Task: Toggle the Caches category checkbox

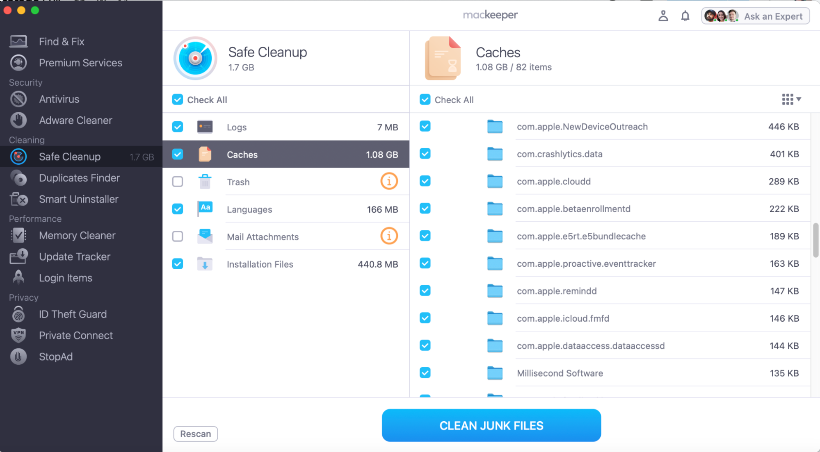Action: tap(178, 154)
